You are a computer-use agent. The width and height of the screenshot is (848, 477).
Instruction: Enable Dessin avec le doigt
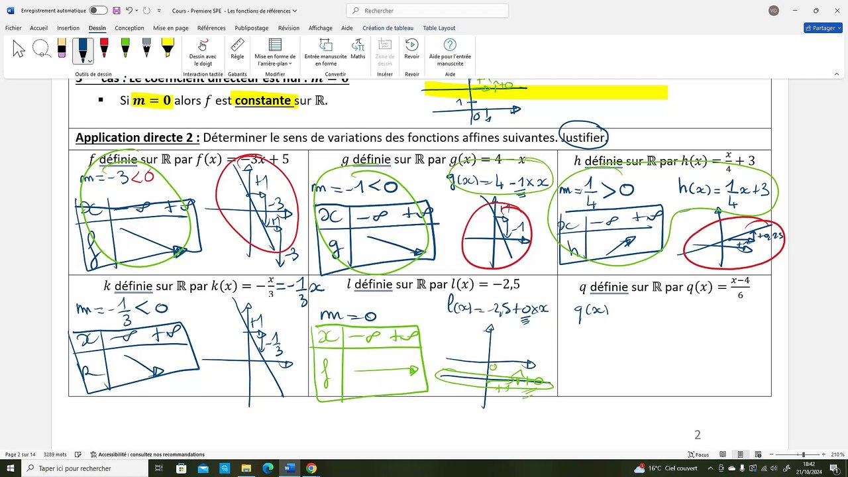pos(203,52)
